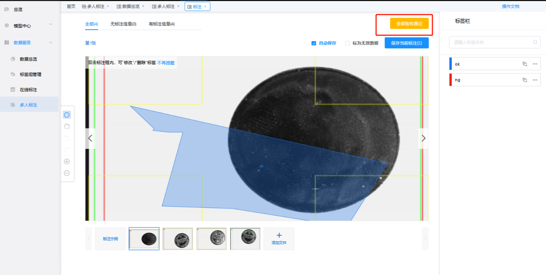Open 多人标注 in the sidebar
The height and width of the screenshot is (275, 546).
[29, 105]
